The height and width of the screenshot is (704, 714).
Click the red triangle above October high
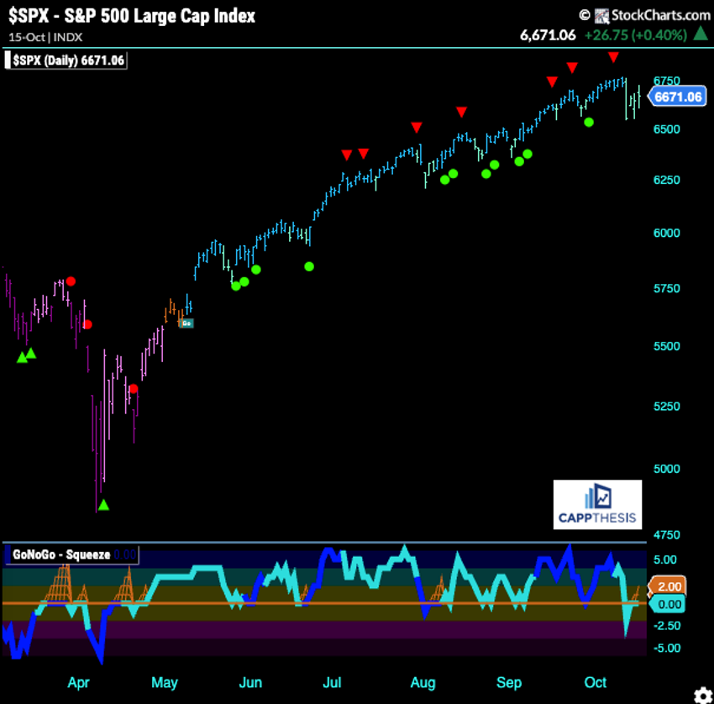(x=614, y=57)
